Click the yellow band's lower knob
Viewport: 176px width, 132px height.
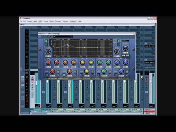(x=87, y=71)
